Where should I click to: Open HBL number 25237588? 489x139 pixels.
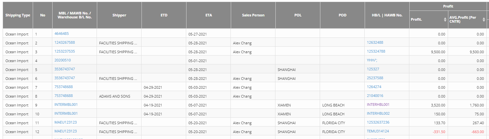375,78
